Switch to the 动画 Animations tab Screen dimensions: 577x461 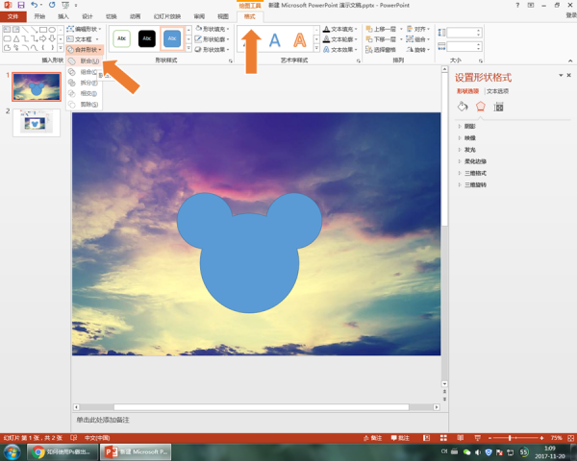[x=135, y=16]
